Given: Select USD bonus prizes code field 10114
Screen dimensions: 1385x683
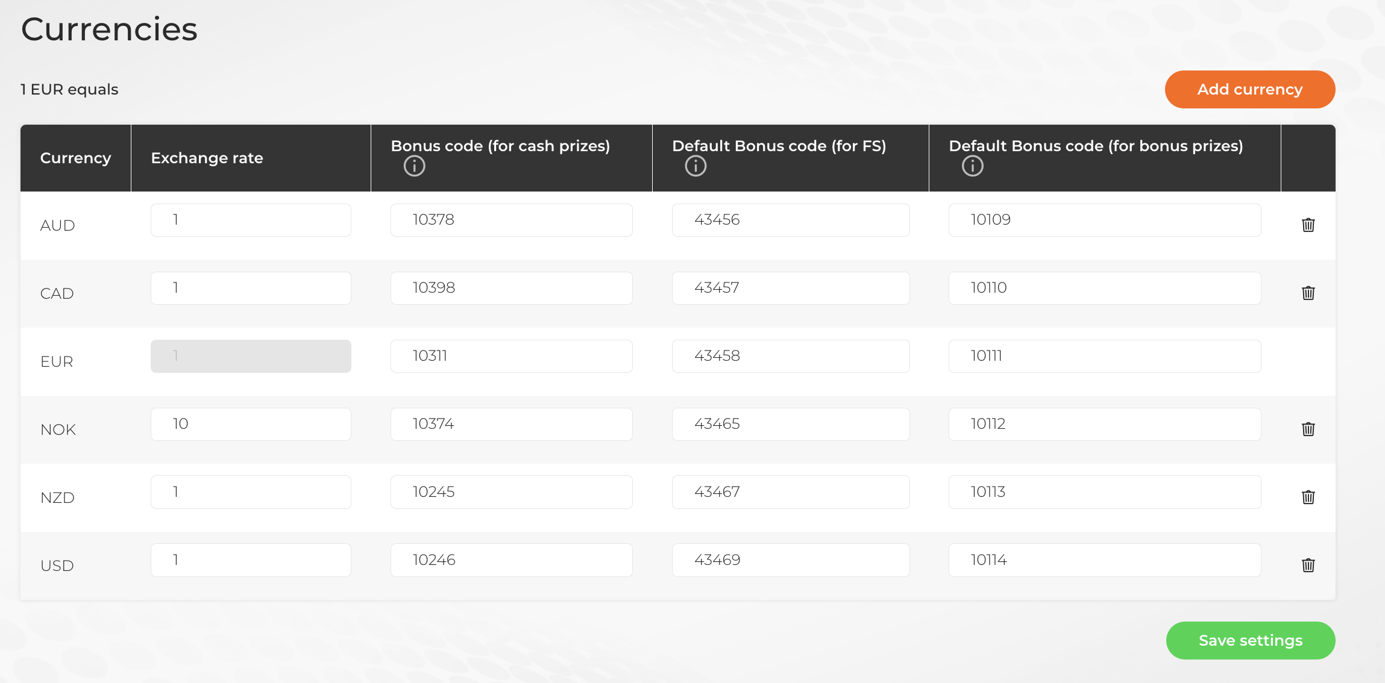Looking at the screenshot, I should (1104, 560).
